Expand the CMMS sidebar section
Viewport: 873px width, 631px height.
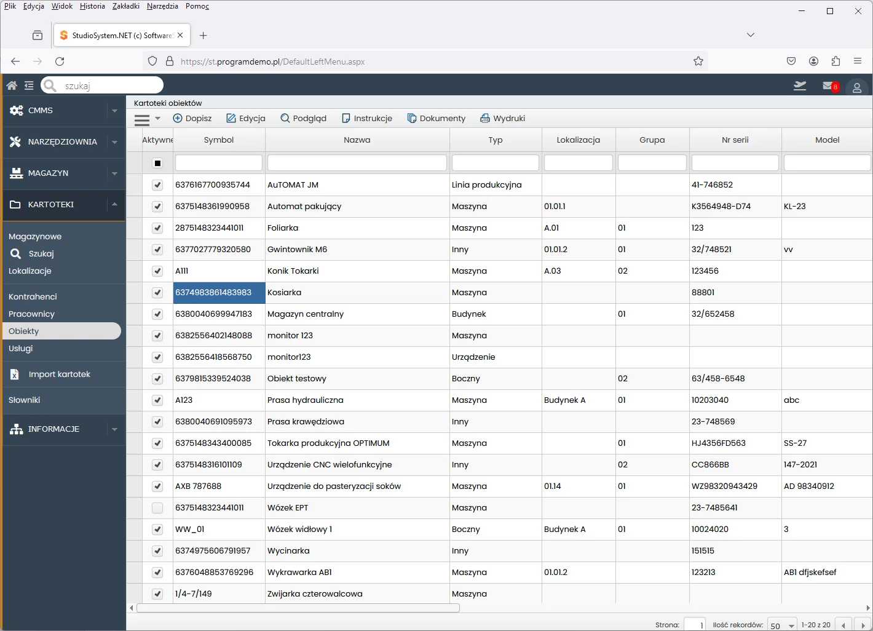(x=114, y=111)
